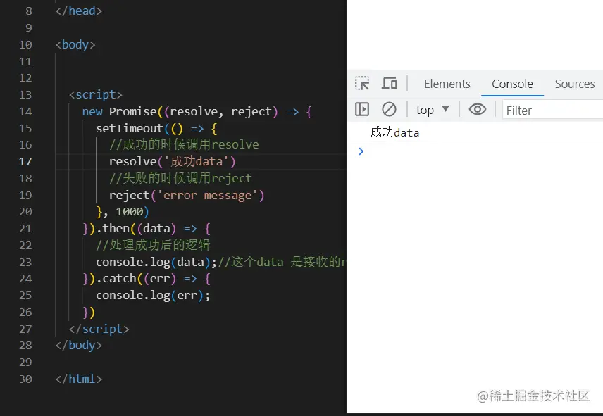Click the opening <body> tag
This screenshot has width=603, height=416.
click(x=75, y=45)
